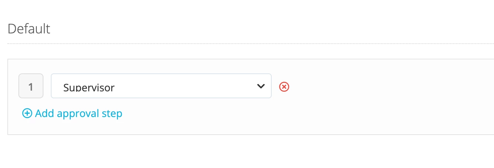Open the Supervisor approver dropdown
Image resolution: width=494 pixels, height=168 pixels.
pos(161,86)
